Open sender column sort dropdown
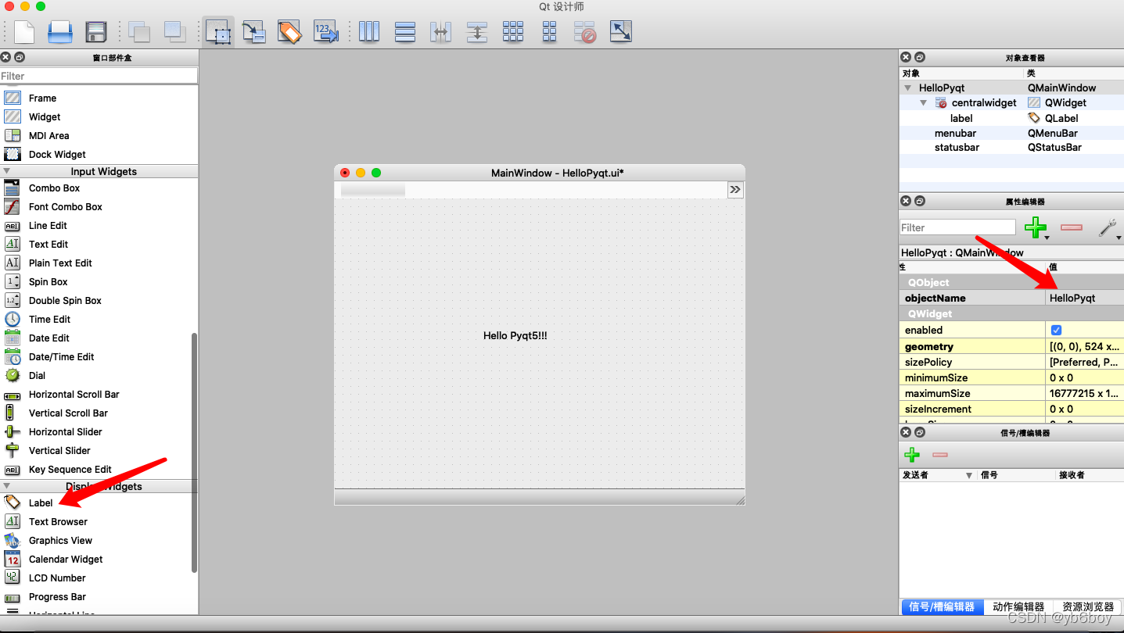1124x633 pixels. coord(969,475)
